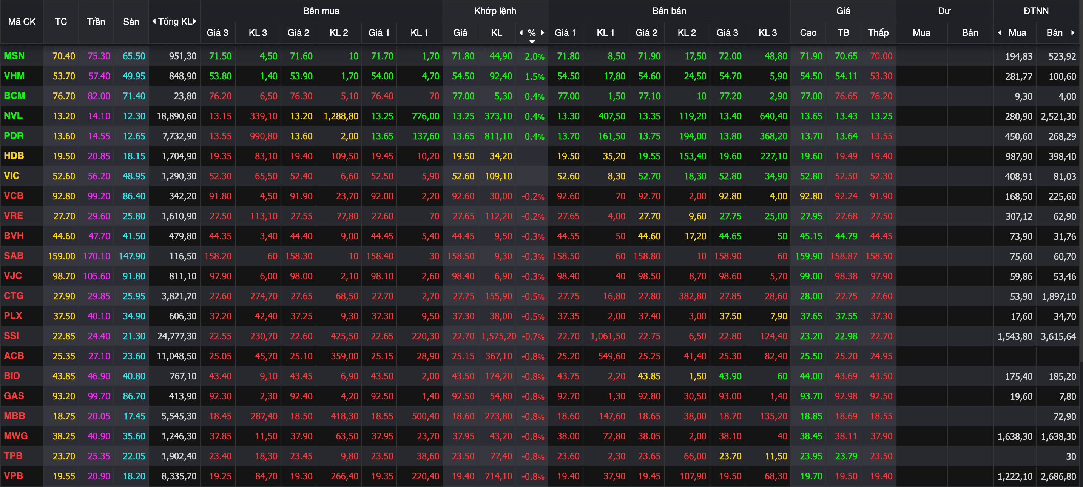This screenshot has height=487, width=1083.
Task: Click NVL total volume 18,890,60
Action: pos(177,116)
